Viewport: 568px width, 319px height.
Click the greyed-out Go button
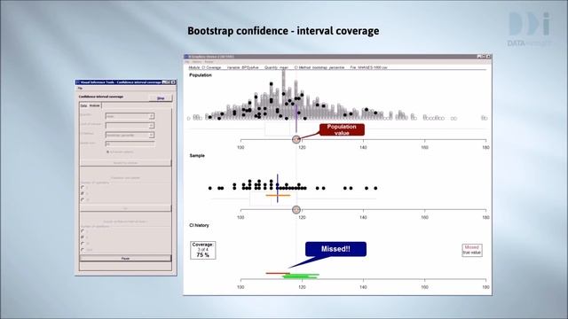click(x=125, y=208)
